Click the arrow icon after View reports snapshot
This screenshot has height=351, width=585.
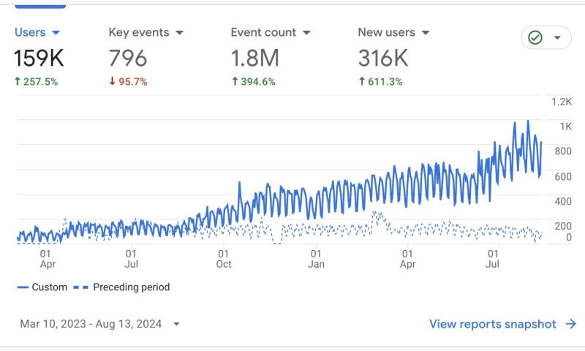[x=570, y=324]
